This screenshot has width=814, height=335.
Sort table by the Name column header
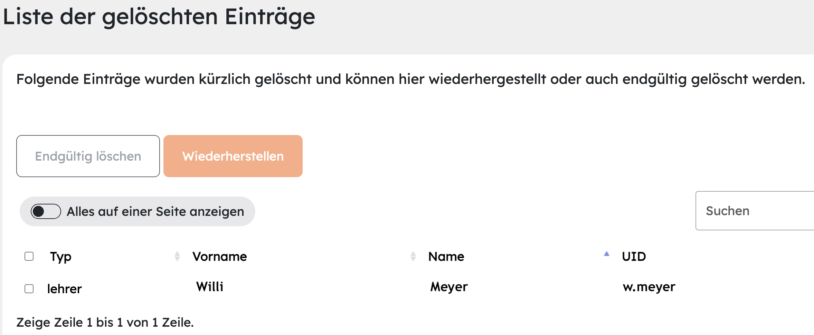coord(446,257)
